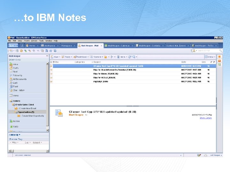Open the New dropdown arrow

pyautogui.click(x=60, y=57)
